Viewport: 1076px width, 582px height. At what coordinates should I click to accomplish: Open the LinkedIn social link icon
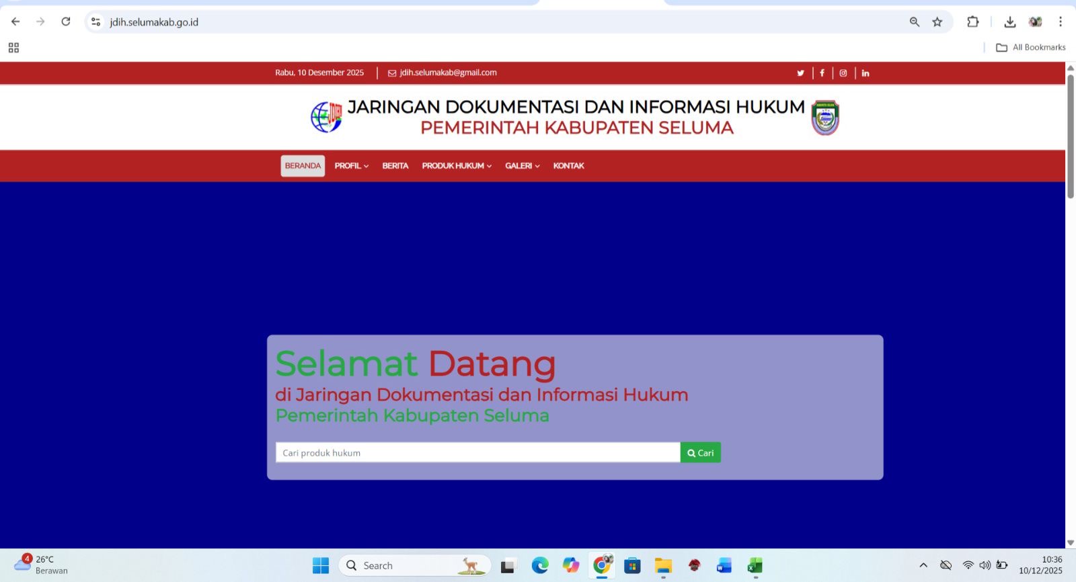tap(866, 73)
